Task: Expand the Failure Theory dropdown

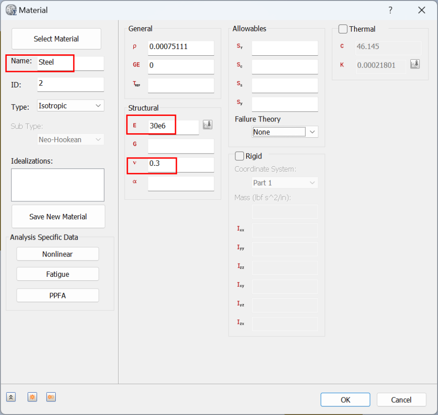Action: 285,132
